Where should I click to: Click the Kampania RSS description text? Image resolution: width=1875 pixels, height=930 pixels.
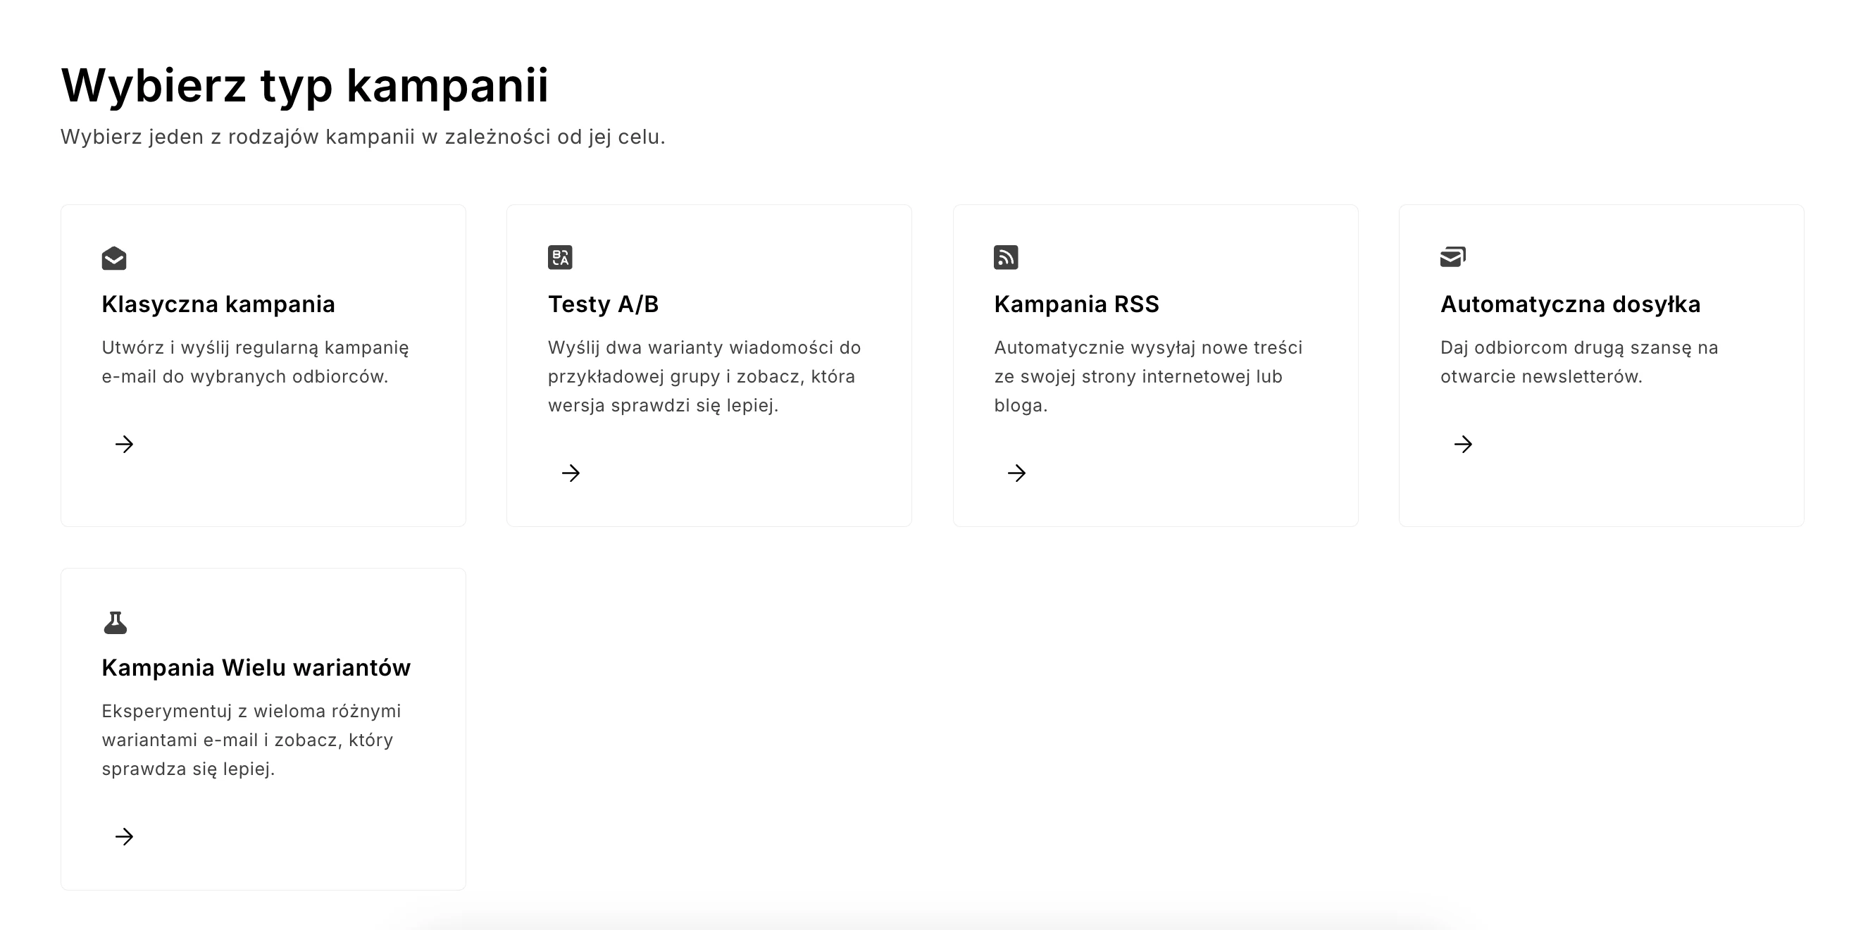pyautogui.click(x=1148, y=376)
